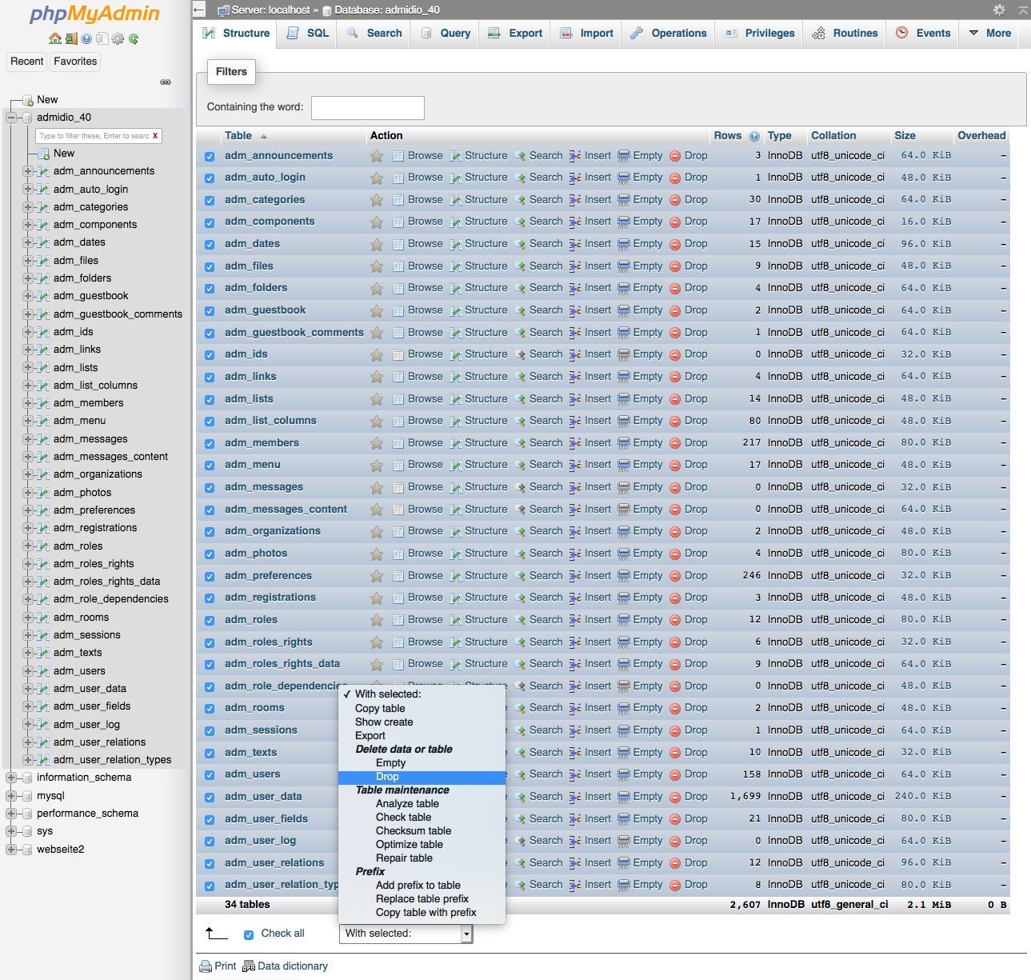The height and width of the screenshot is (980, 1031).
Task: Open the Data dictionary link
Action: (x=292, y=966)
